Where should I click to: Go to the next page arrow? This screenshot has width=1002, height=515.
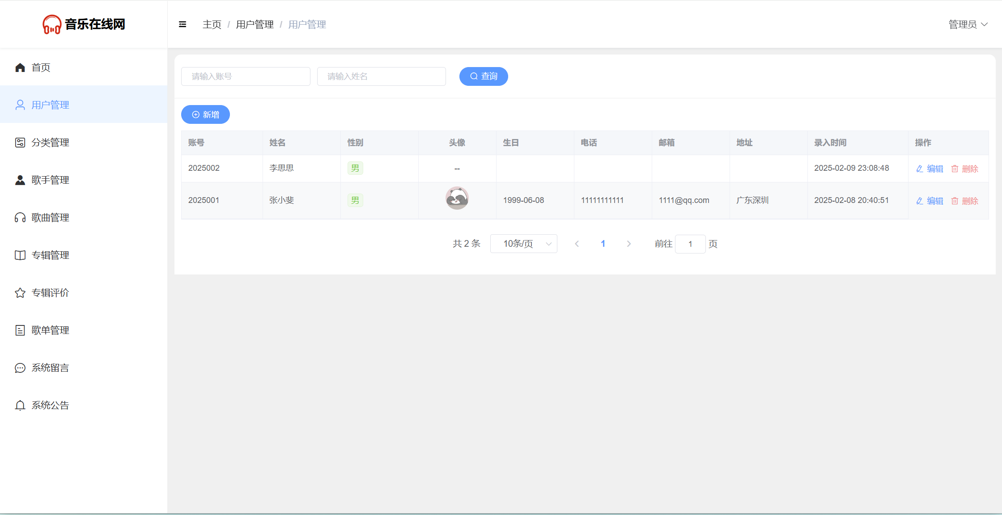click(x=629, y=244)
